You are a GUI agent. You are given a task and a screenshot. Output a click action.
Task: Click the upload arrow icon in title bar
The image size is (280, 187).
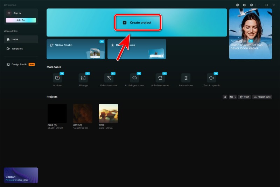point(238,5)
